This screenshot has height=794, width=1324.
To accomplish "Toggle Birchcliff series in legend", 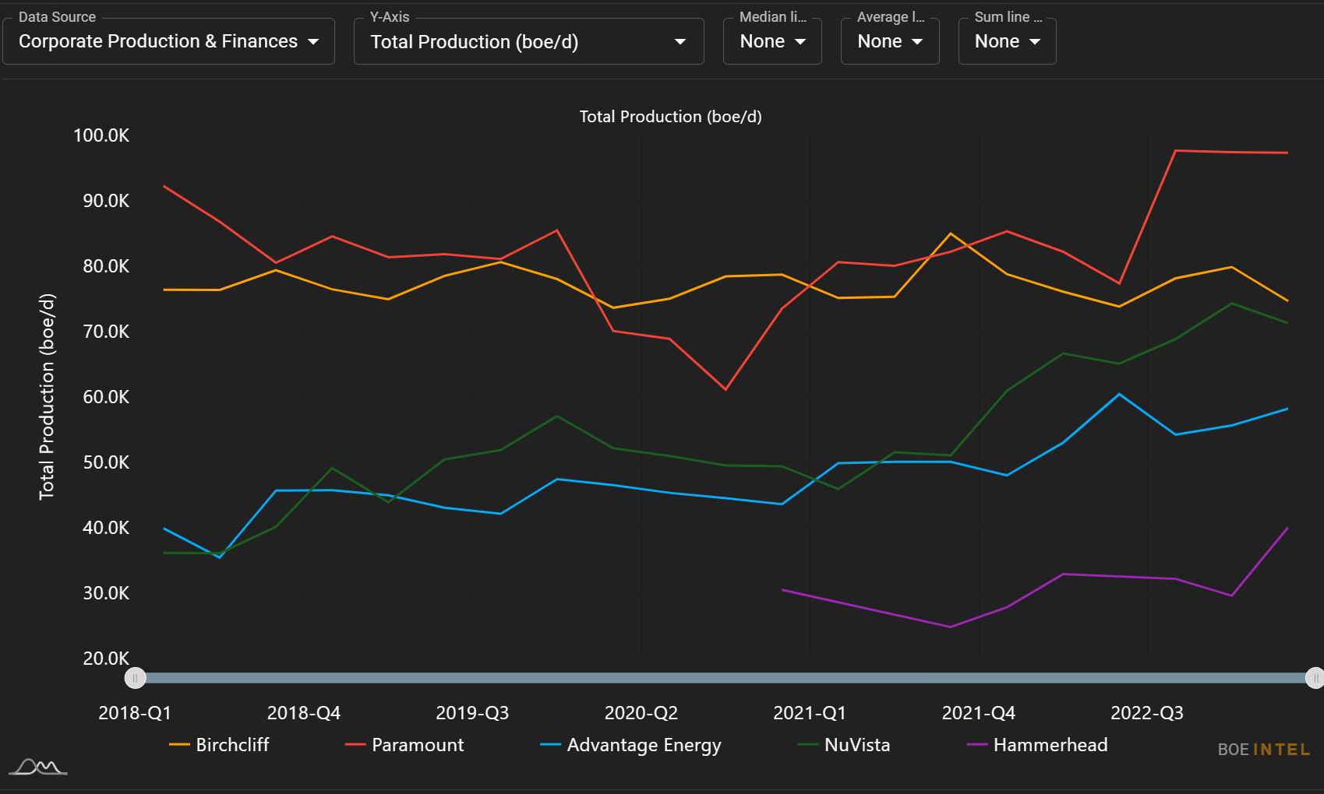I will (x=219, y=745).
